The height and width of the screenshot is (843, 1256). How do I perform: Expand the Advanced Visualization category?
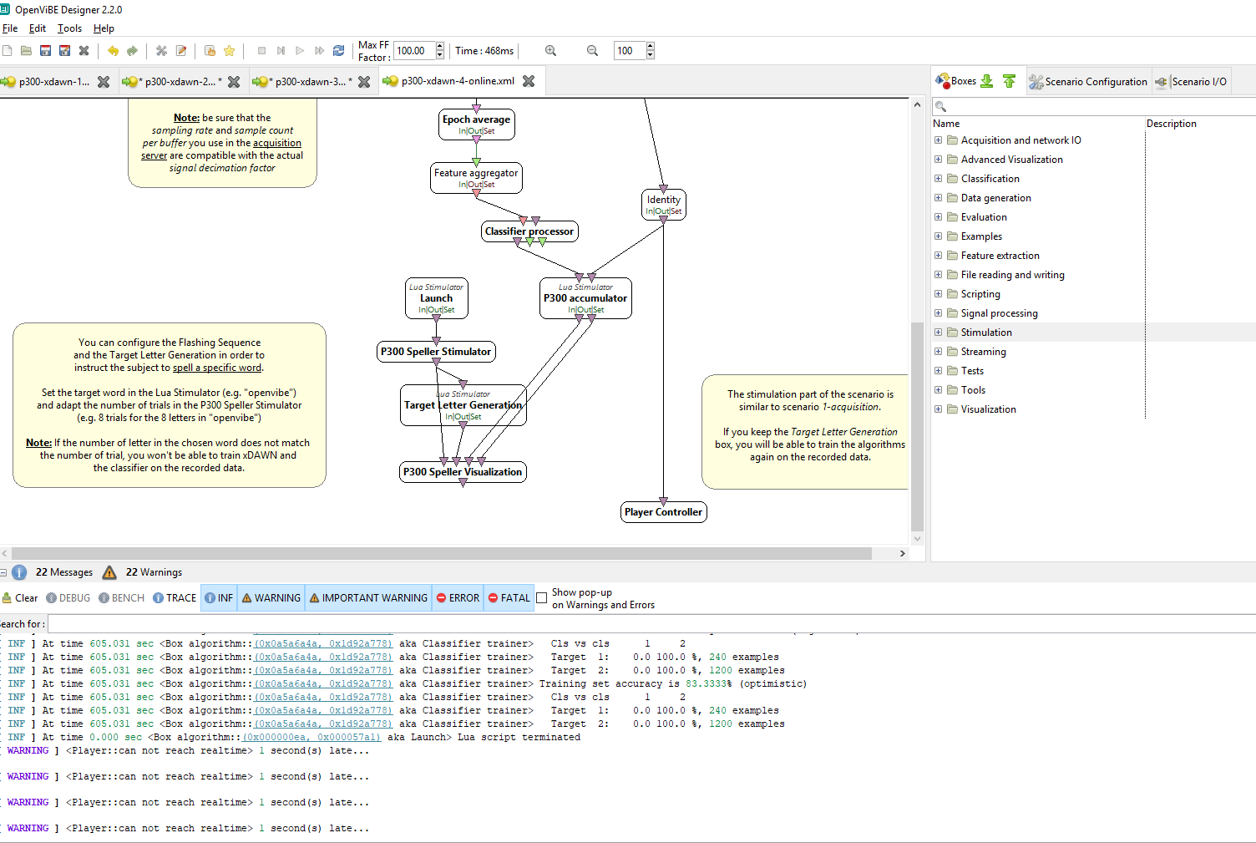click(938, 160)
